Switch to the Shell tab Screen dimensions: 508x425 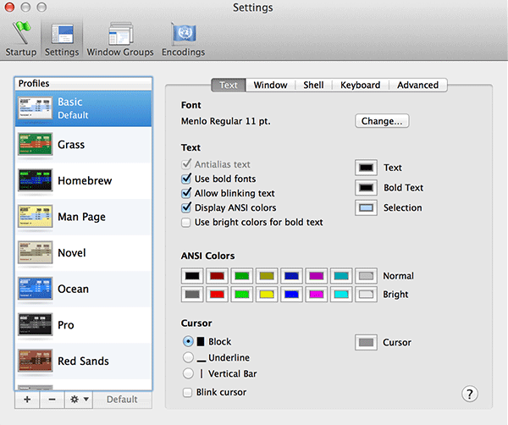(x=313, y=85)
